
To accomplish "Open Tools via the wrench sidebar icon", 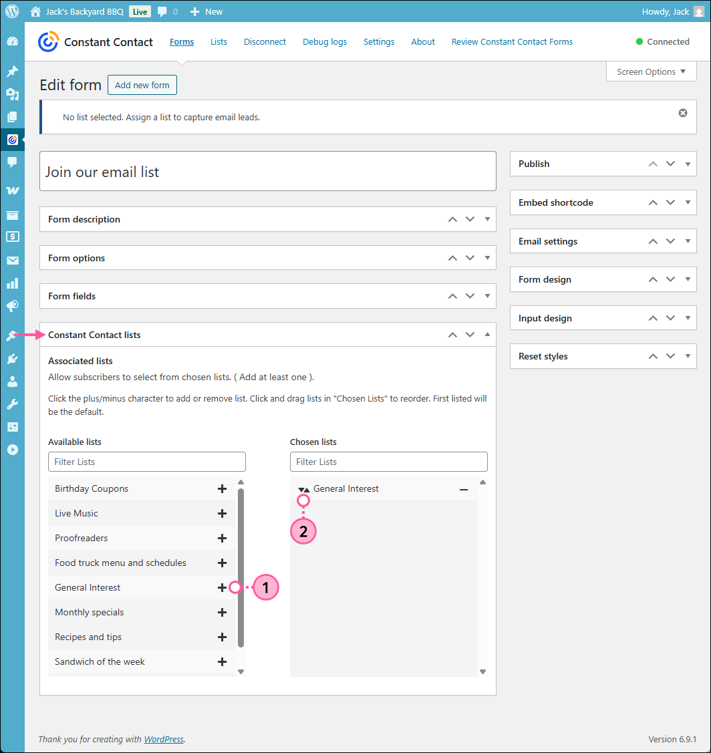I will pos(12,404).
